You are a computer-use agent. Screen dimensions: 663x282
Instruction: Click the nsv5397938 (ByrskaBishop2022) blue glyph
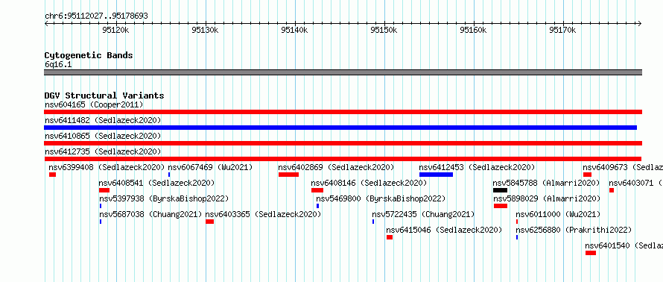pyautogui.click(x=101, y=206)
